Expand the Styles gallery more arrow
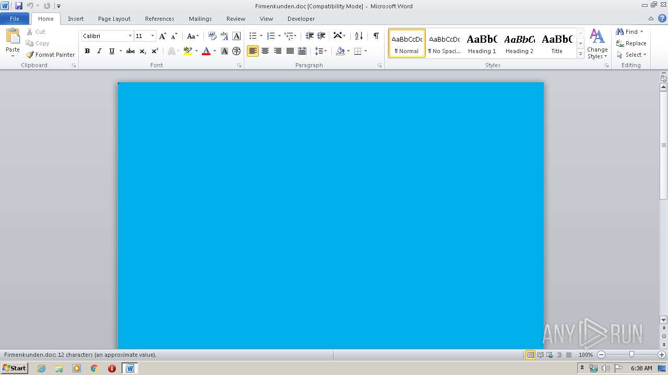Screen dimensions: 668x375 [x=580, y=54]
